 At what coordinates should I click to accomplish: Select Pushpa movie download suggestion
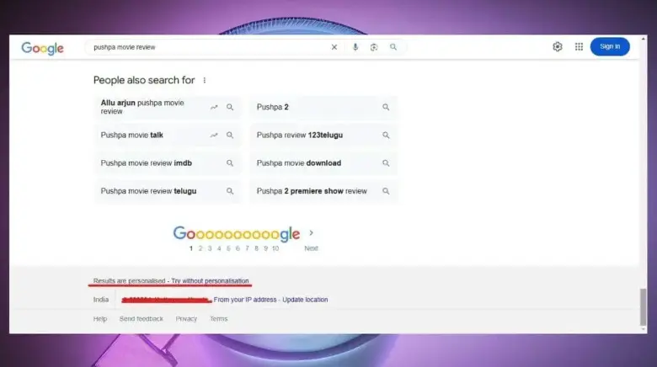[x=323, y=163]
